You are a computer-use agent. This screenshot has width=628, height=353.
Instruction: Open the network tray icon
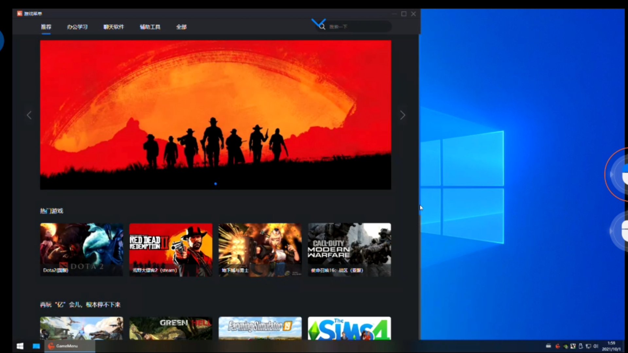pyautogui.click(x=588, y=346)
